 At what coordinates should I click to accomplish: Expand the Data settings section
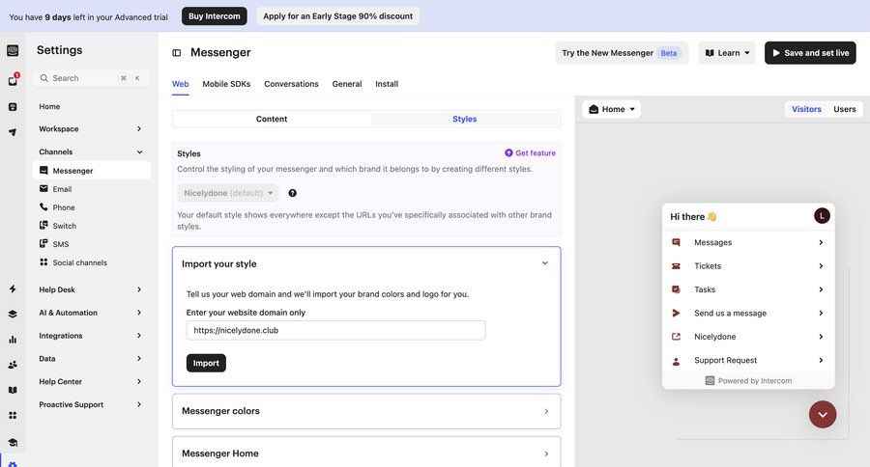tap(91, 358)
